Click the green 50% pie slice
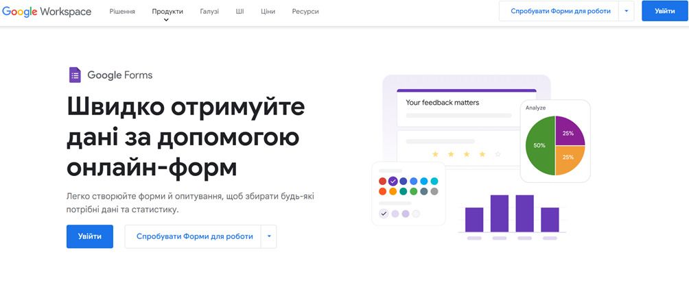 (x=540, y=146)
